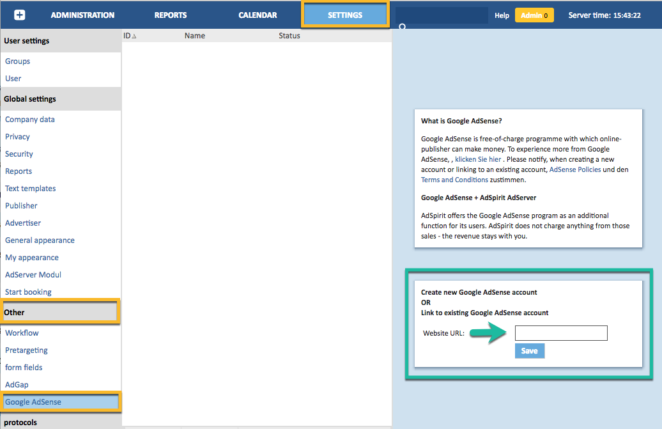Open form fields settings

(x=24, y=368)
